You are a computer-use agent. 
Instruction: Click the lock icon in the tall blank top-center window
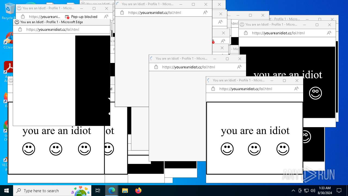122,13
